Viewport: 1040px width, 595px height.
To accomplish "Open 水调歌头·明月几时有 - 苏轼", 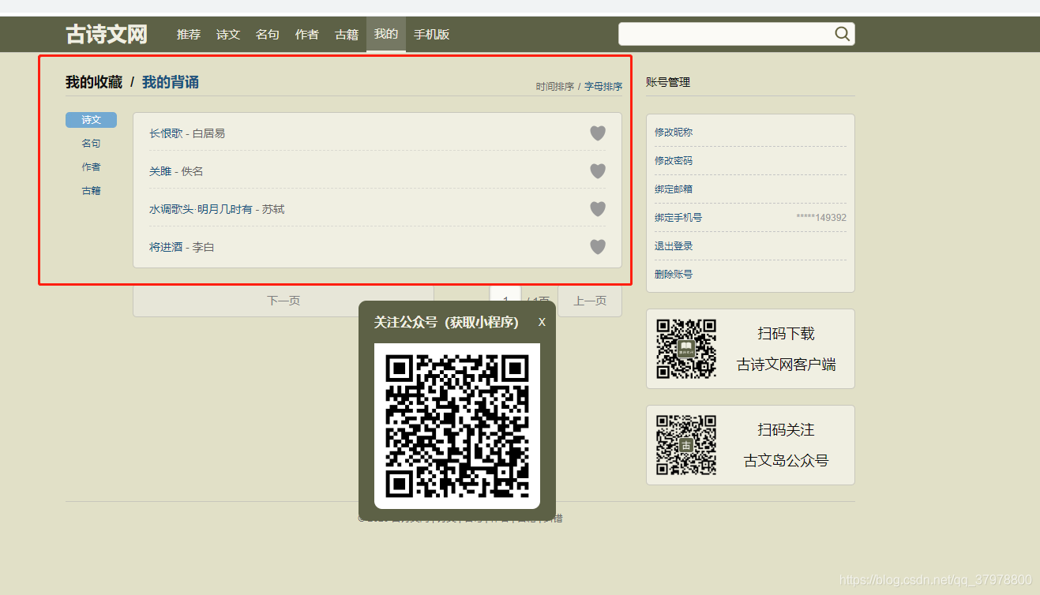I will [x=217, y=209].
